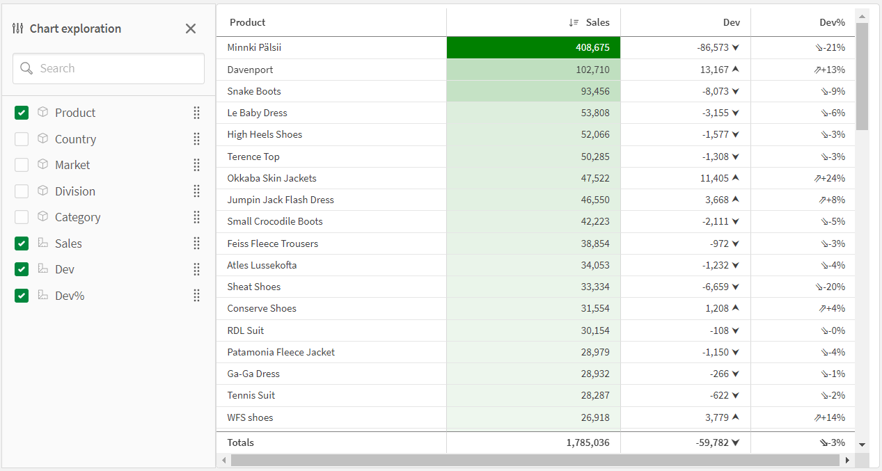Click the drag handle next to Sales
Screen dimensions: 882x471
[196, 244]
